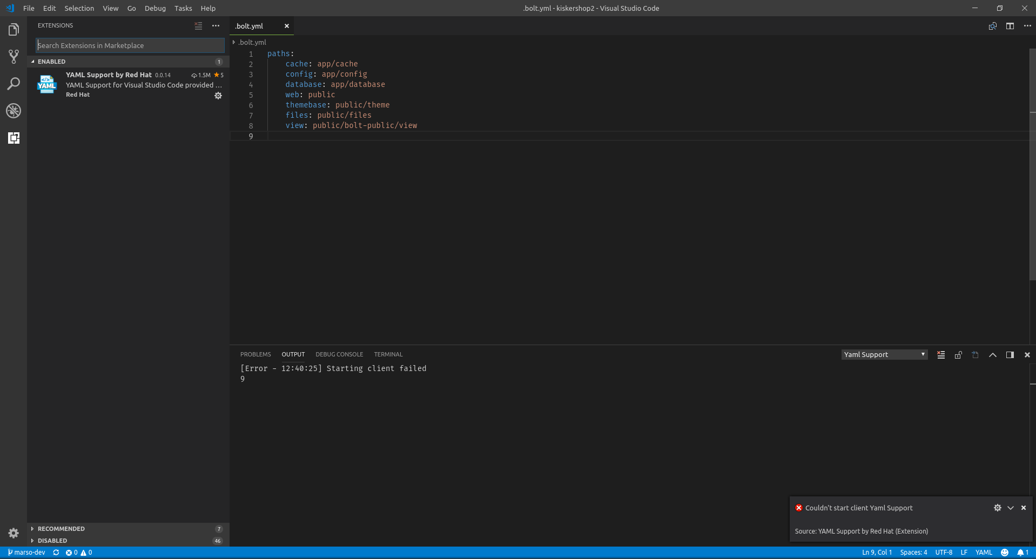Select the YAML Support by Red Hat extension
Image resolution: width=1036 pixels, height=559 pixels.
click(x=129, y=85)
